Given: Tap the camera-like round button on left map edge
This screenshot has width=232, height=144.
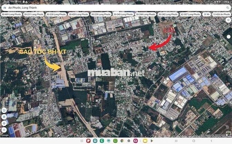Looking at the screenshot, I should [4, 110].
